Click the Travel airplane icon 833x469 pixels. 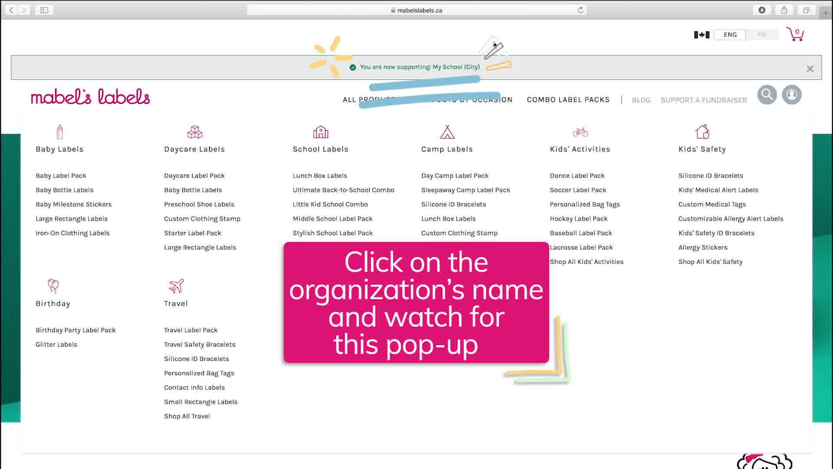(176, 286)
